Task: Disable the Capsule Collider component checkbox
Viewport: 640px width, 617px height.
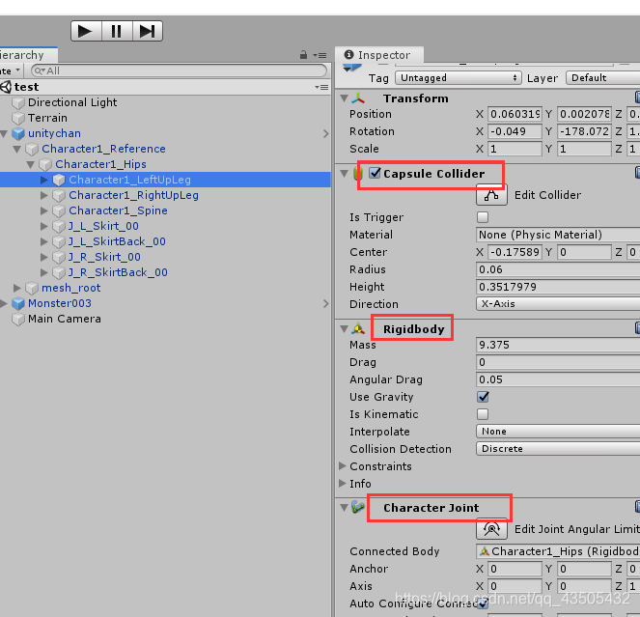Action: click(x=375, y=173)
